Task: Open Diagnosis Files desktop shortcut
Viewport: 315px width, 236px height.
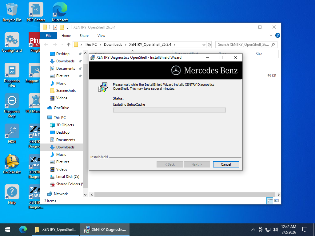Action: point(12,75)
